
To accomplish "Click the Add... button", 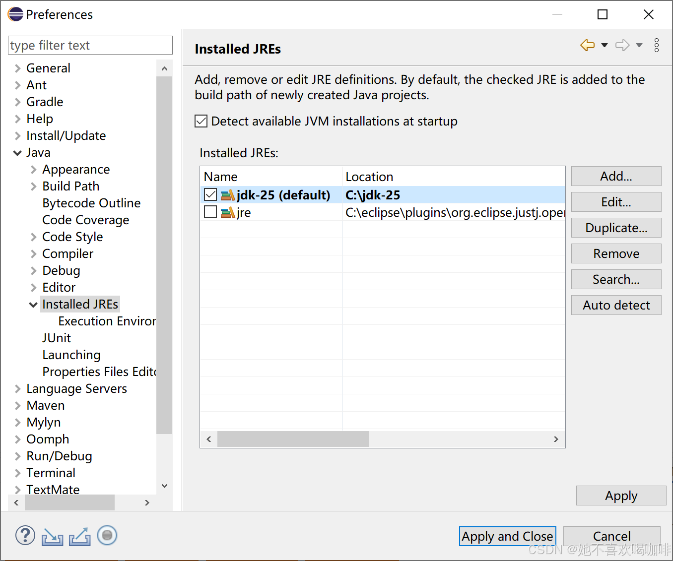I will [616, 176].
